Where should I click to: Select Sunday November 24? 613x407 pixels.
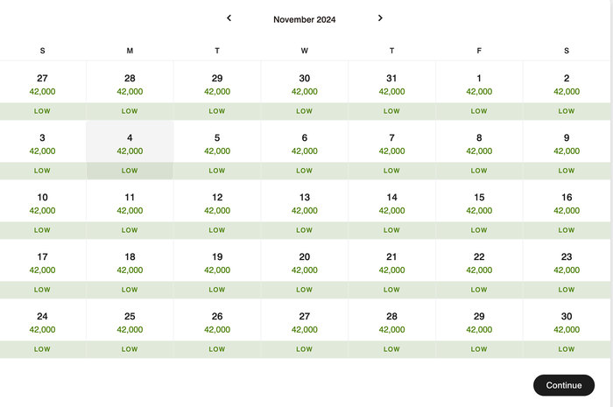43,328
